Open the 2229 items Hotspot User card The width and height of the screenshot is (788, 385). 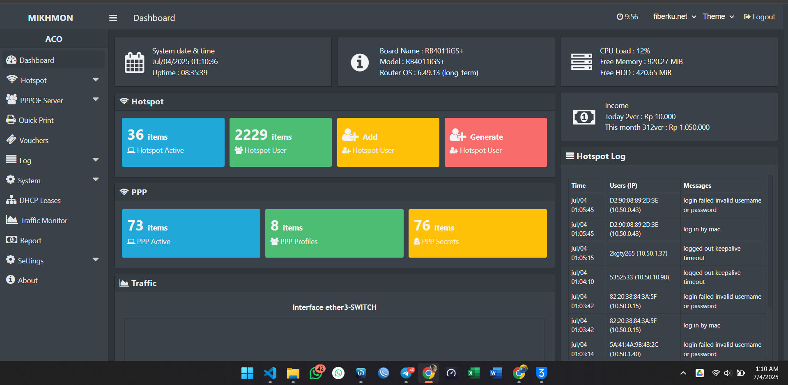[x=280, y=142]
